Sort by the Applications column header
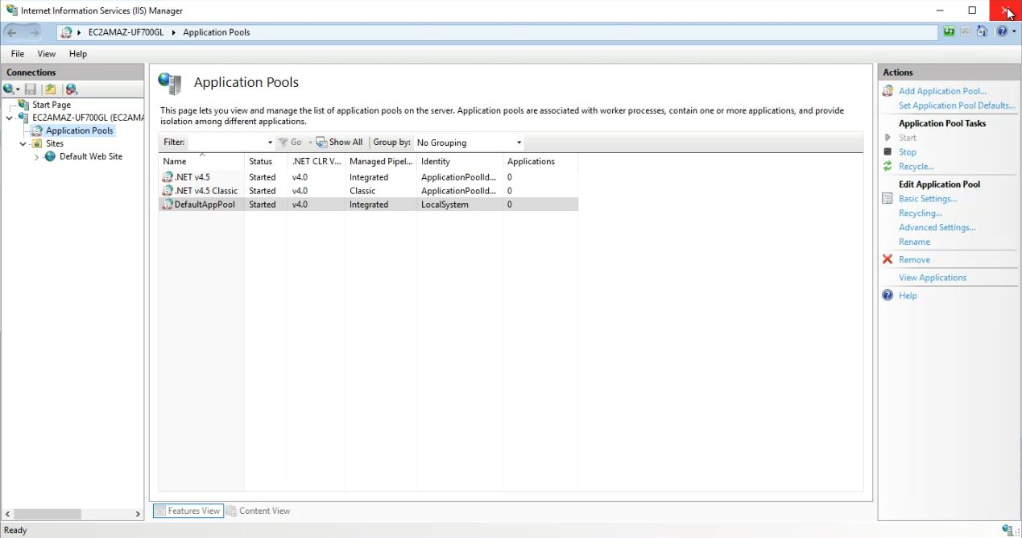Image resolution: width=1022 pixels, height=538 pixels. (x=540, y=161)
